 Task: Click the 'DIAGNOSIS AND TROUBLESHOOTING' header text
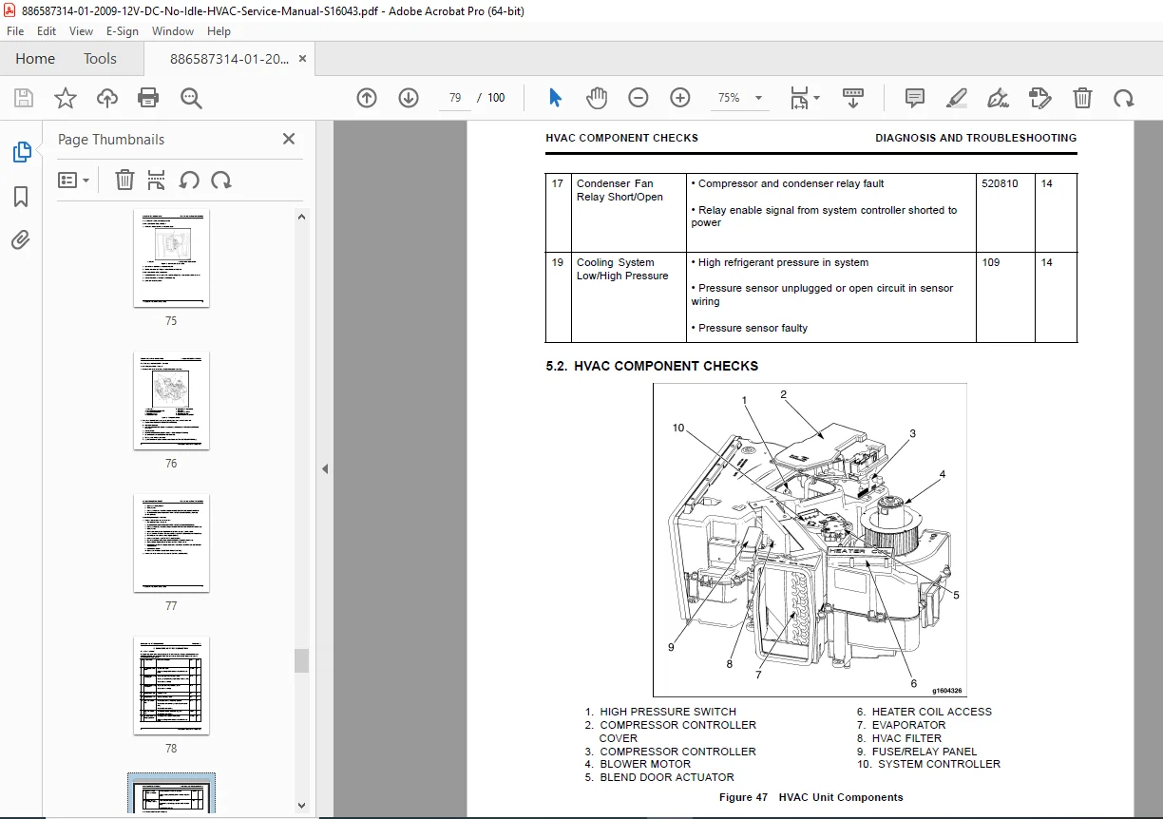[x=976, y=138]
